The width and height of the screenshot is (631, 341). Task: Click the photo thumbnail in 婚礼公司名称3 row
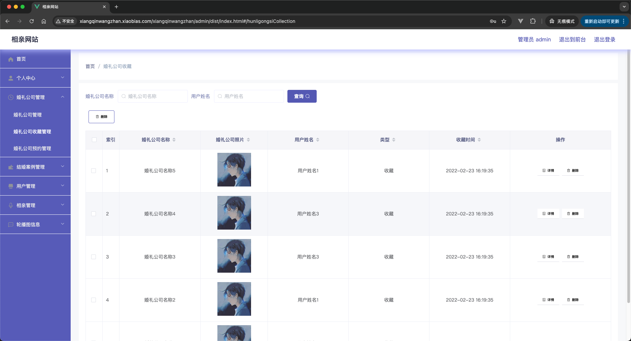[234, 256]
